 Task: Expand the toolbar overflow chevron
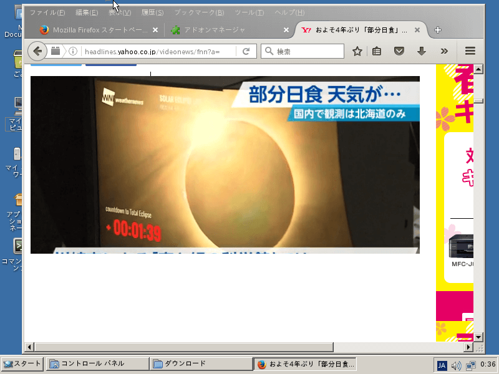tap(444, 51)
